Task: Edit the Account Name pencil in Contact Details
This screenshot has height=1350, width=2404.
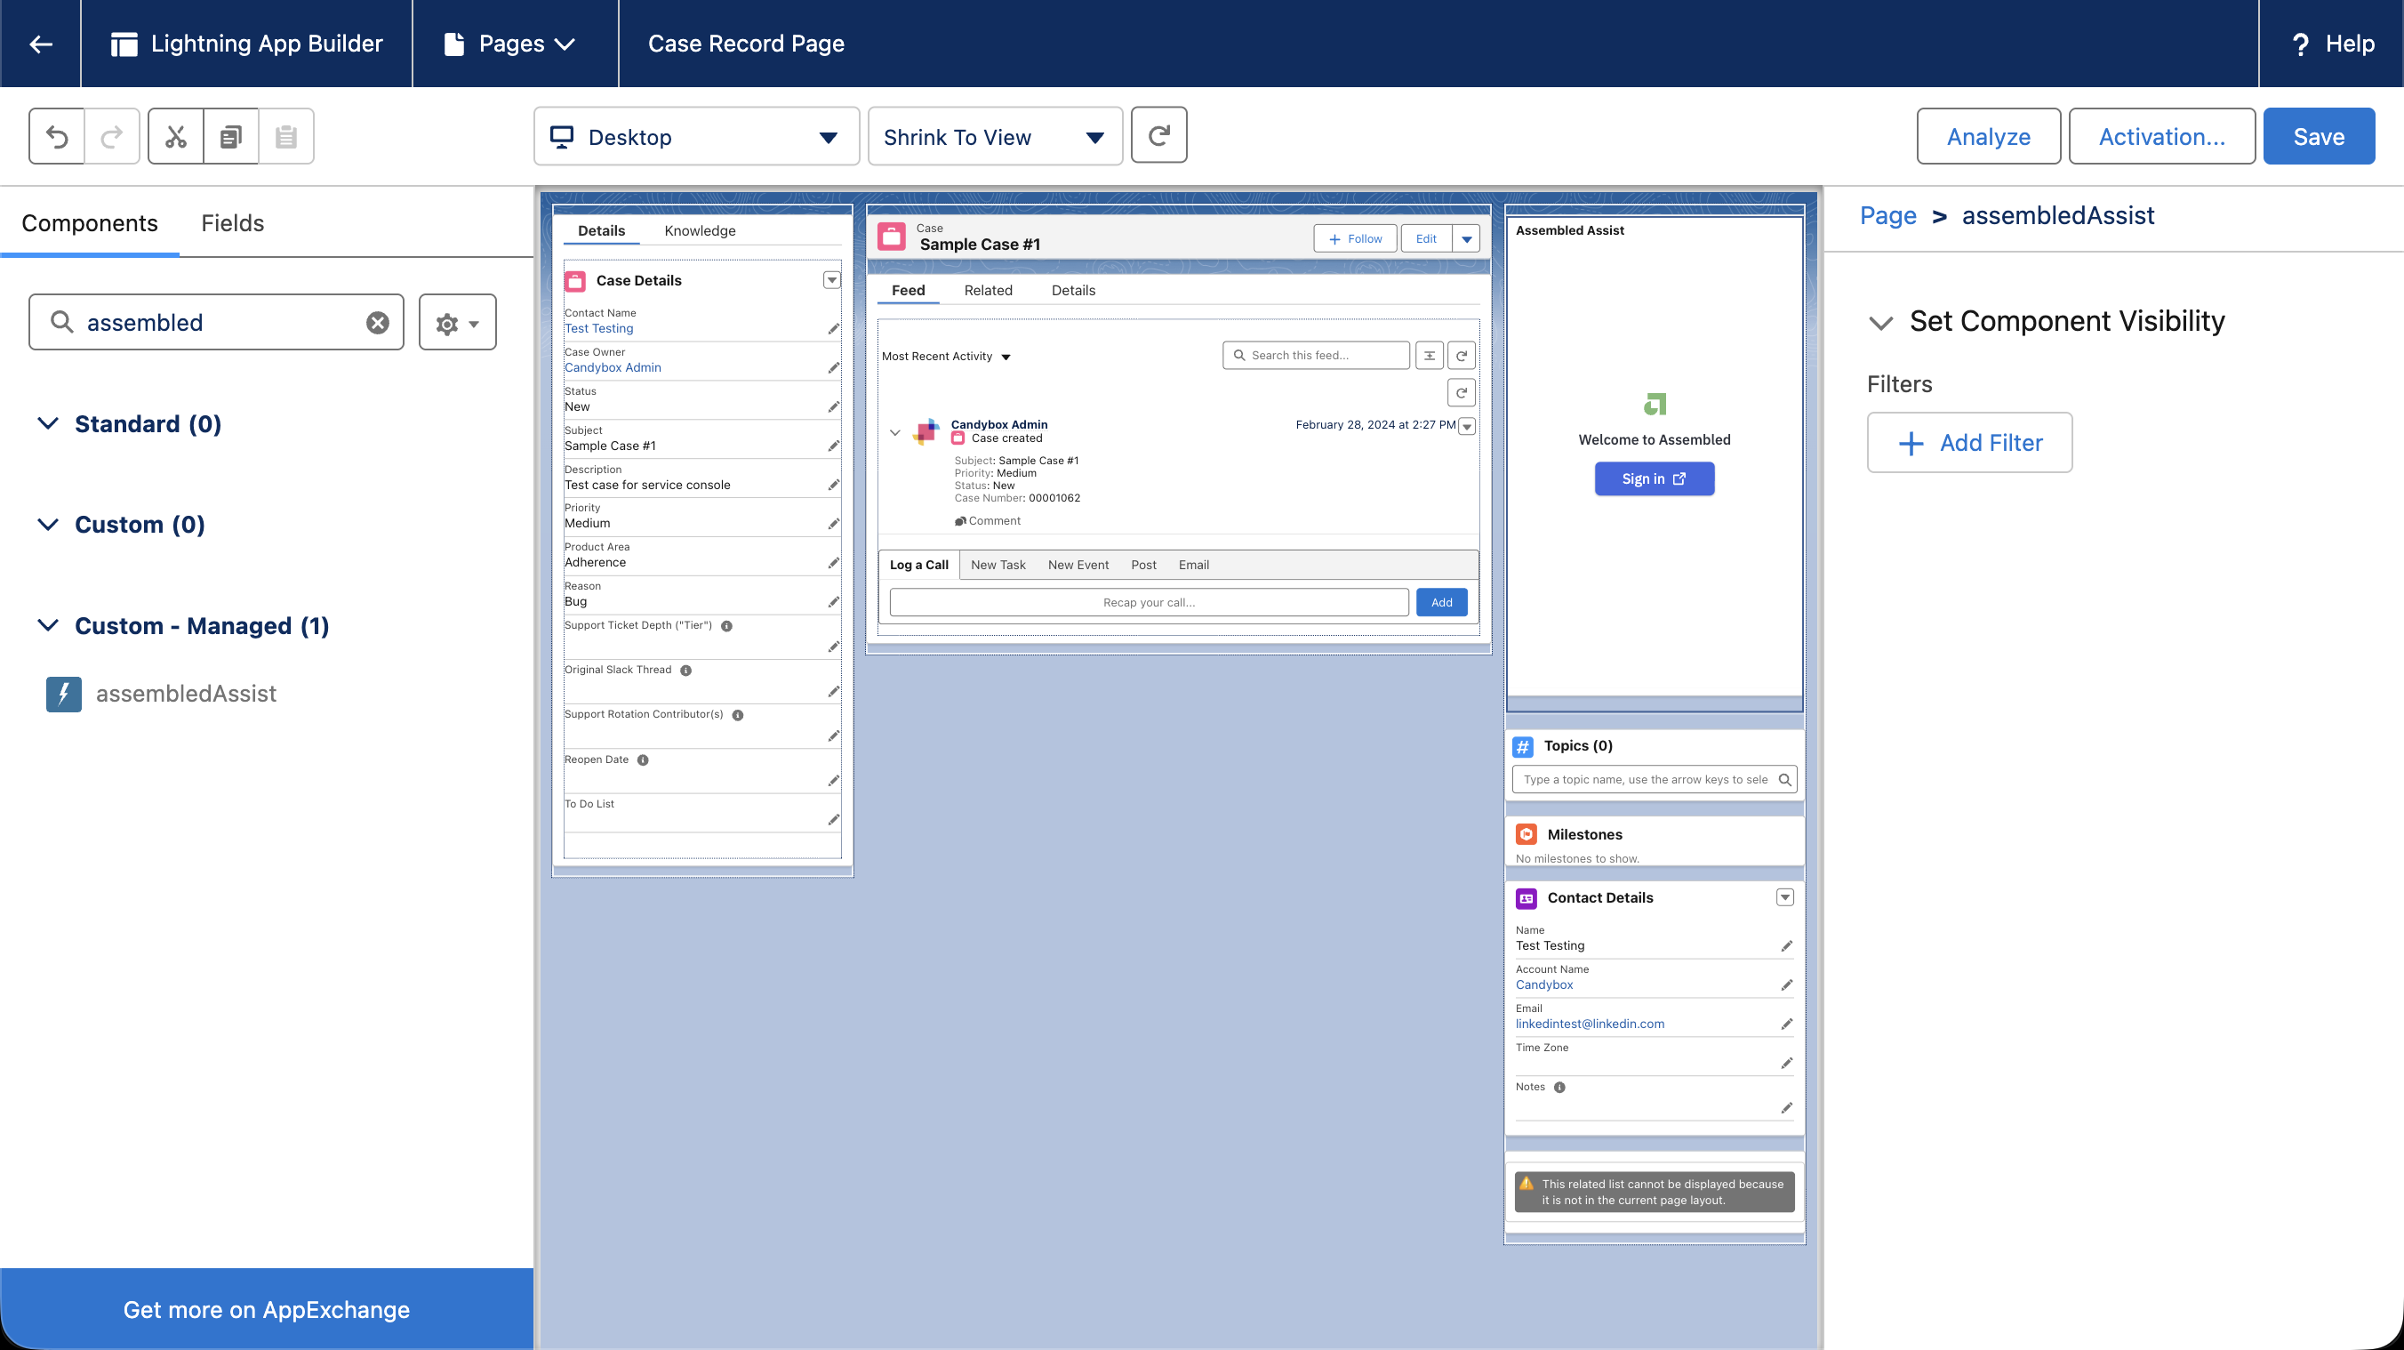Action: 1786,985
